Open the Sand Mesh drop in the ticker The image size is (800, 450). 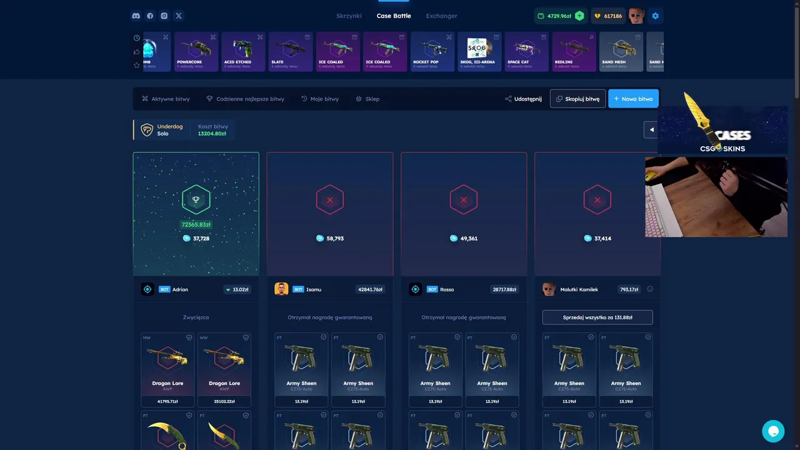pos(621,51)
